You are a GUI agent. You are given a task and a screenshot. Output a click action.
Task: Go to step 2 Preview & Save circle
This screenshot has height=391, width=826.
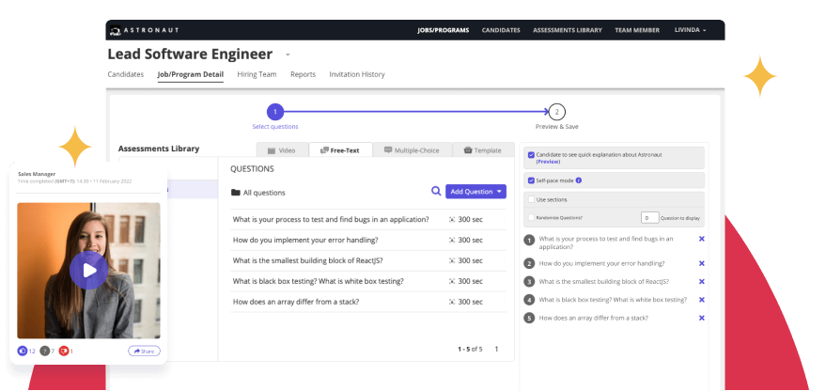(557, 112)
